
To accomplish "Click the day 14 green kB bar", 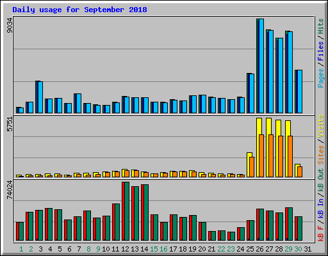I will [146, 212].
